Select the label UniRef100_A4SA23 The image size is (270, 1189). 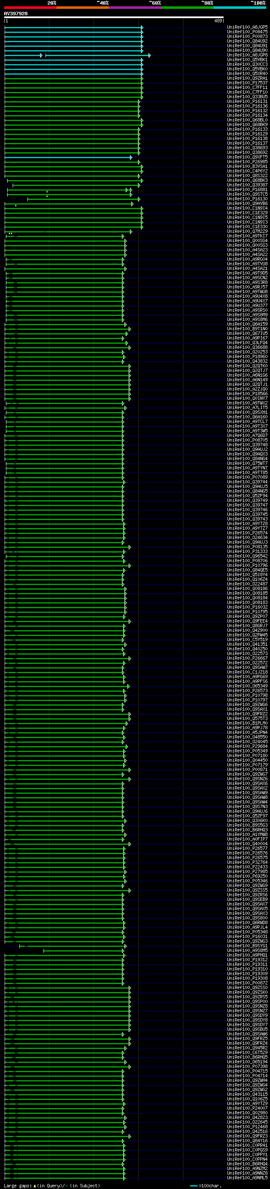pyautogui.click(x=247, y=250)
